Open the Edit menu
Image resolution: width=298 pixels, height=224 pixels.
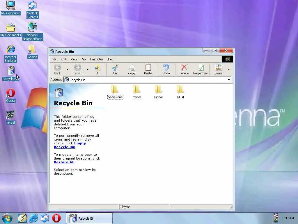pos(63,59)
